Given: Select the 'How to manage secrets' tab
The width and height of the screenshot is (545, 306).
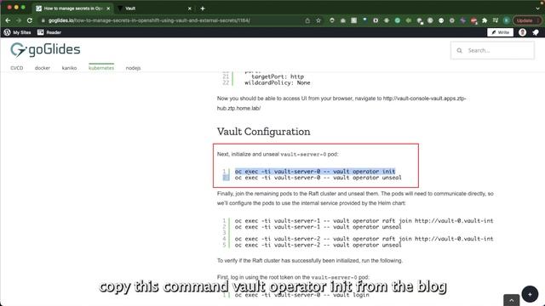Looking at the screenshot, I should point(73,8).
